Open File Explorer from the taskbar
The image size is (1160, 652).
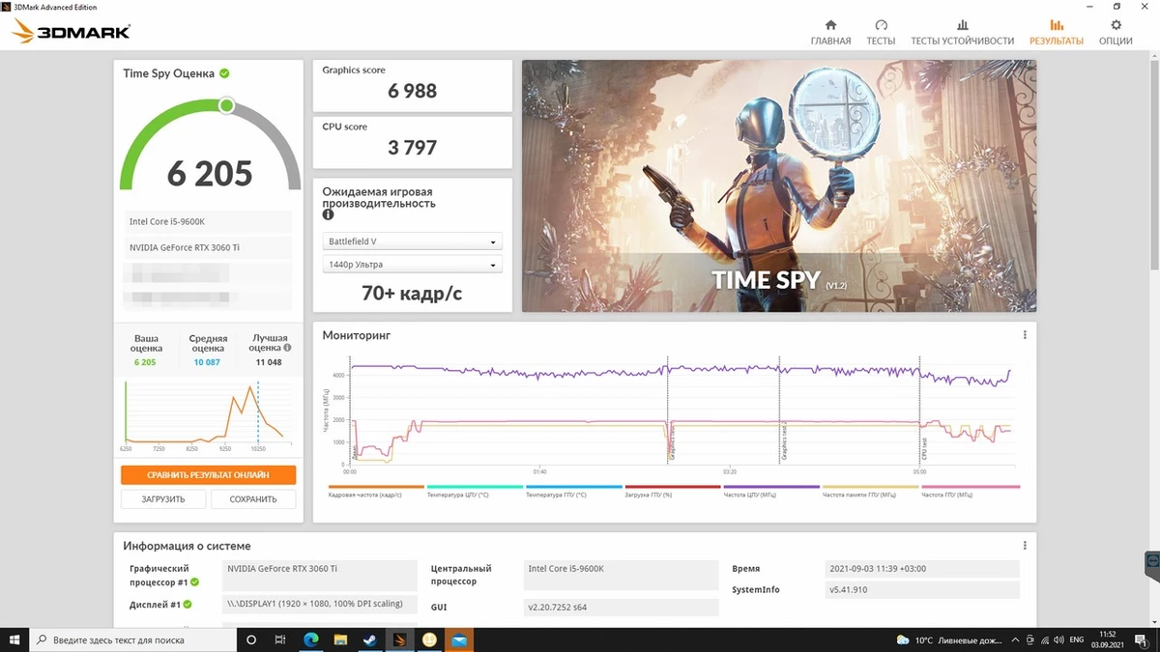(x=340, y=639)
